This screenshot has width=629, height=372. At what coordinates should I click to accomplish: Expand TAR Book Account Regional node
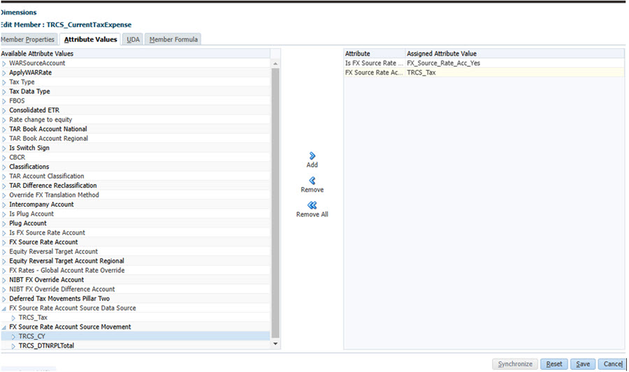(4, 139)
